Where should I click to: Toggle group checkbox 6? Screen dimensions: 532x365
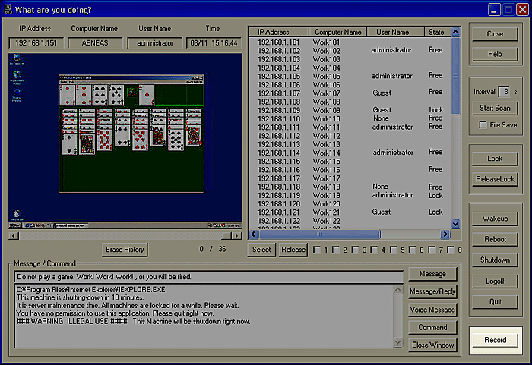(x=413, y=250)
